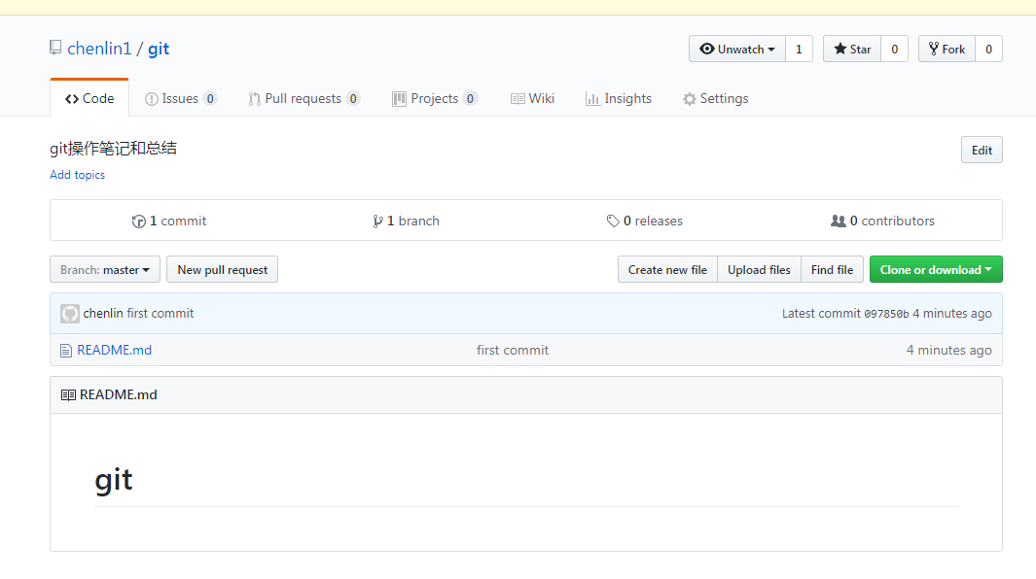Screen dimensions: 1036x579
Task: Open the README.md file link
Action: [115, 350]
